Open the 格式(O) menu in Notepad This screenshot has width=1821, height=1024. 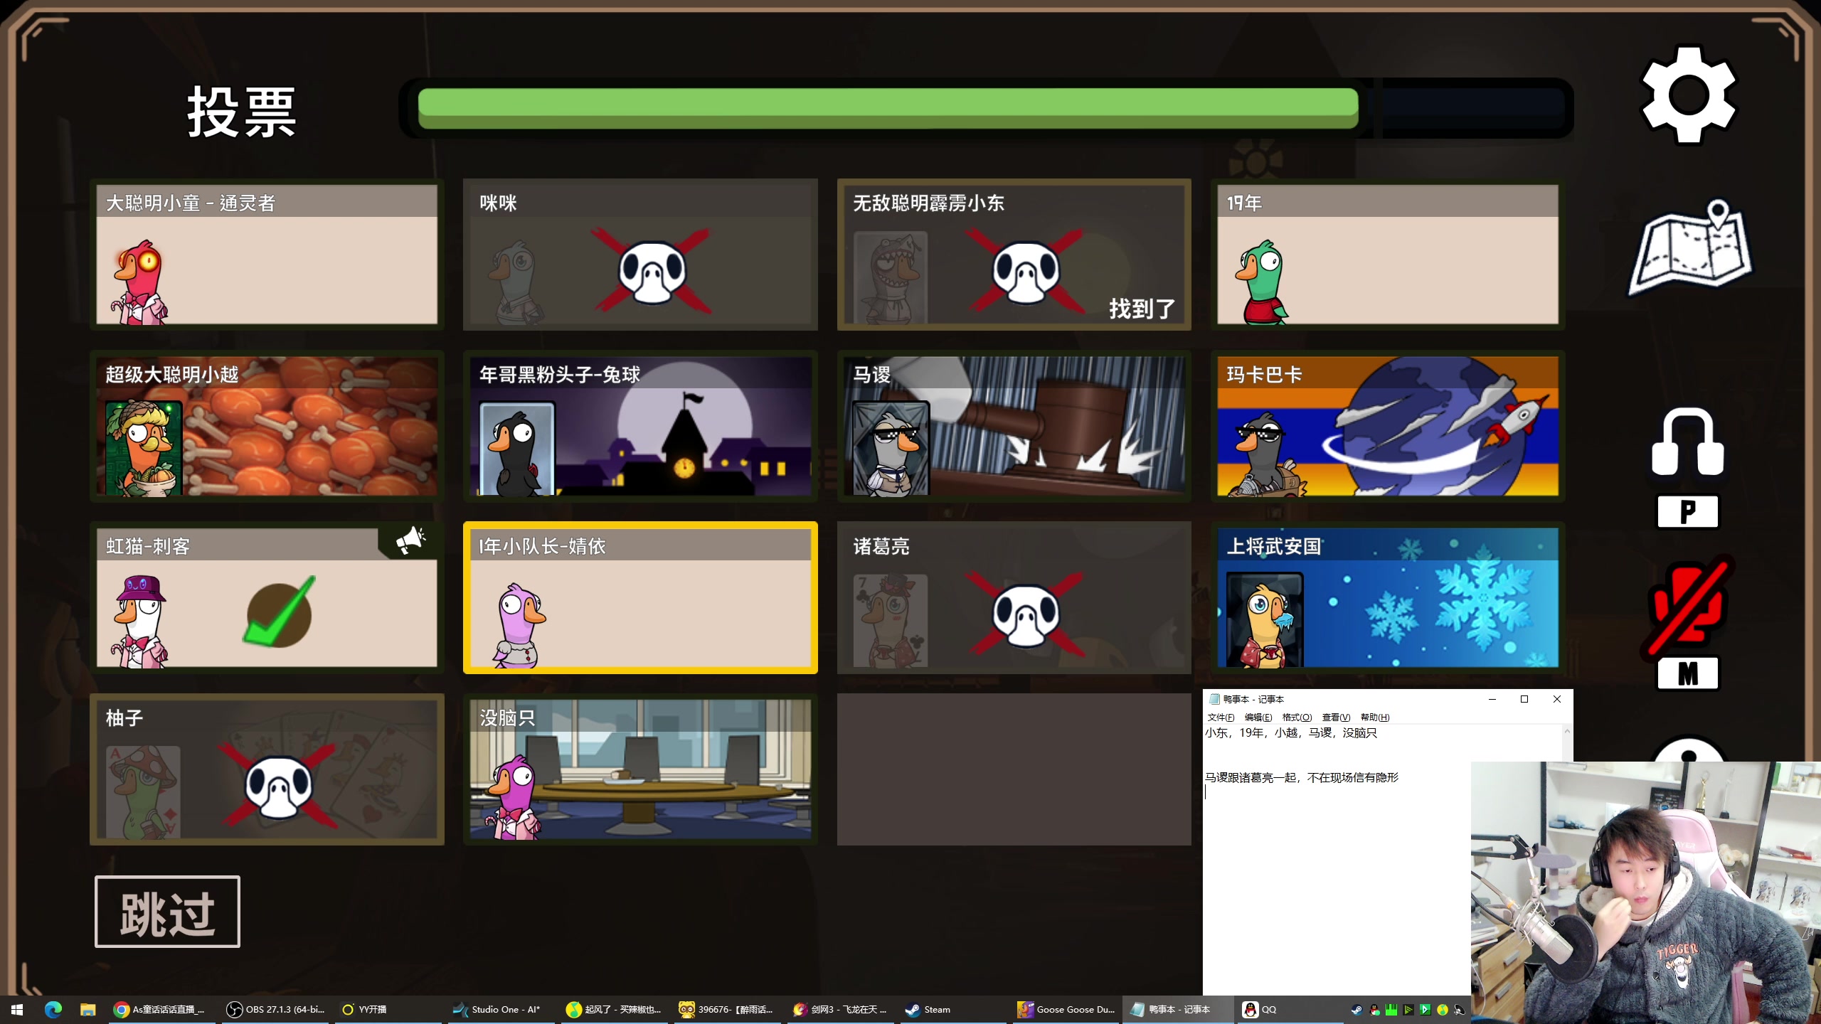1296,717
